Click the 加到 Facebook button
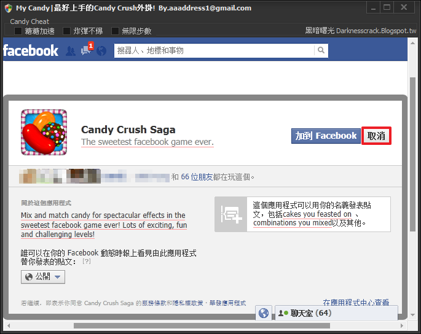421x334 pixels. pyautogui.click(x=326, y=136)
